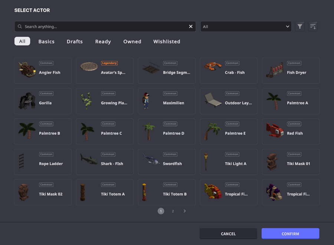334x245 pixels.
Task: Clear the search field with the X icon
Action: [191, 26]
